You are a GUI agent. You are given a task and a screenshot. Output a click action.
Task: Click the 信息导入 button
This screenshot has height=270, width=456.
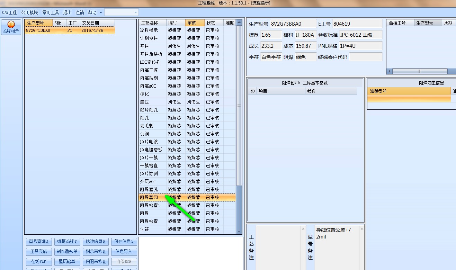point(124,251)
